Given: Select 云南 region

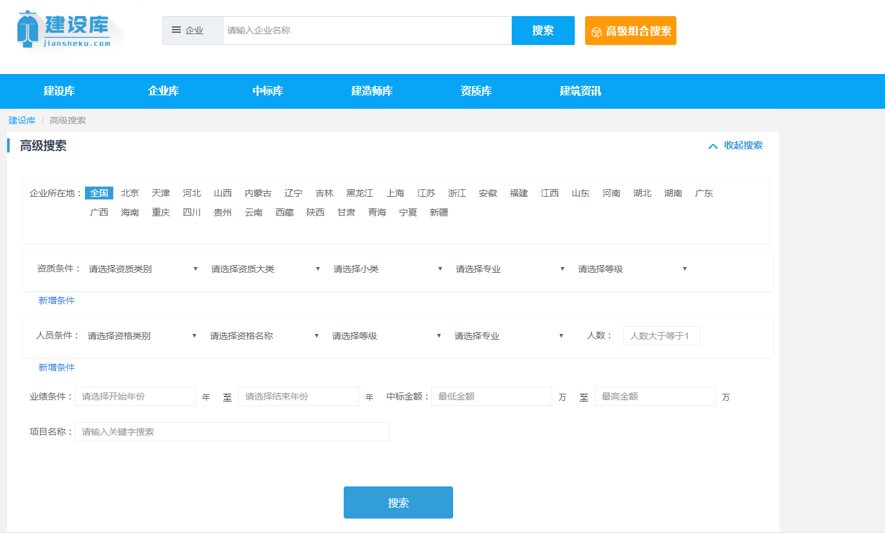Looking at the screenshot, I should [254, 212].
